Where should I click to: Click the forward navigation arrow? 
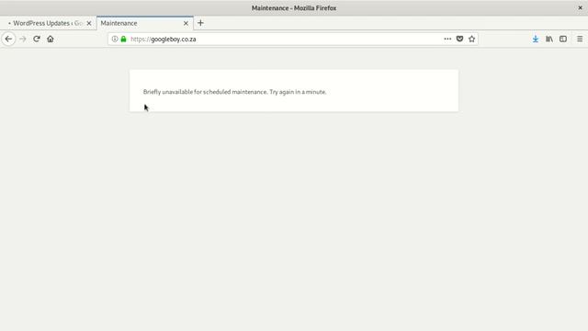22,39
